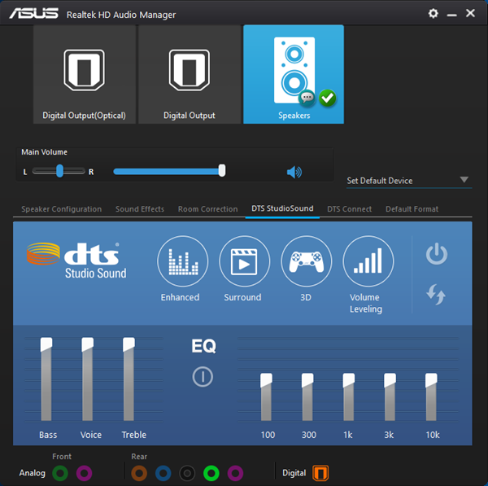Click the orange Digital output jack icon
The width and height of the screenshot is (488, 486).
320,473
